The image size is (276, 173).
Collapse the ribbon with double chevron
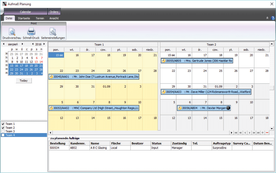coord(267,18)
